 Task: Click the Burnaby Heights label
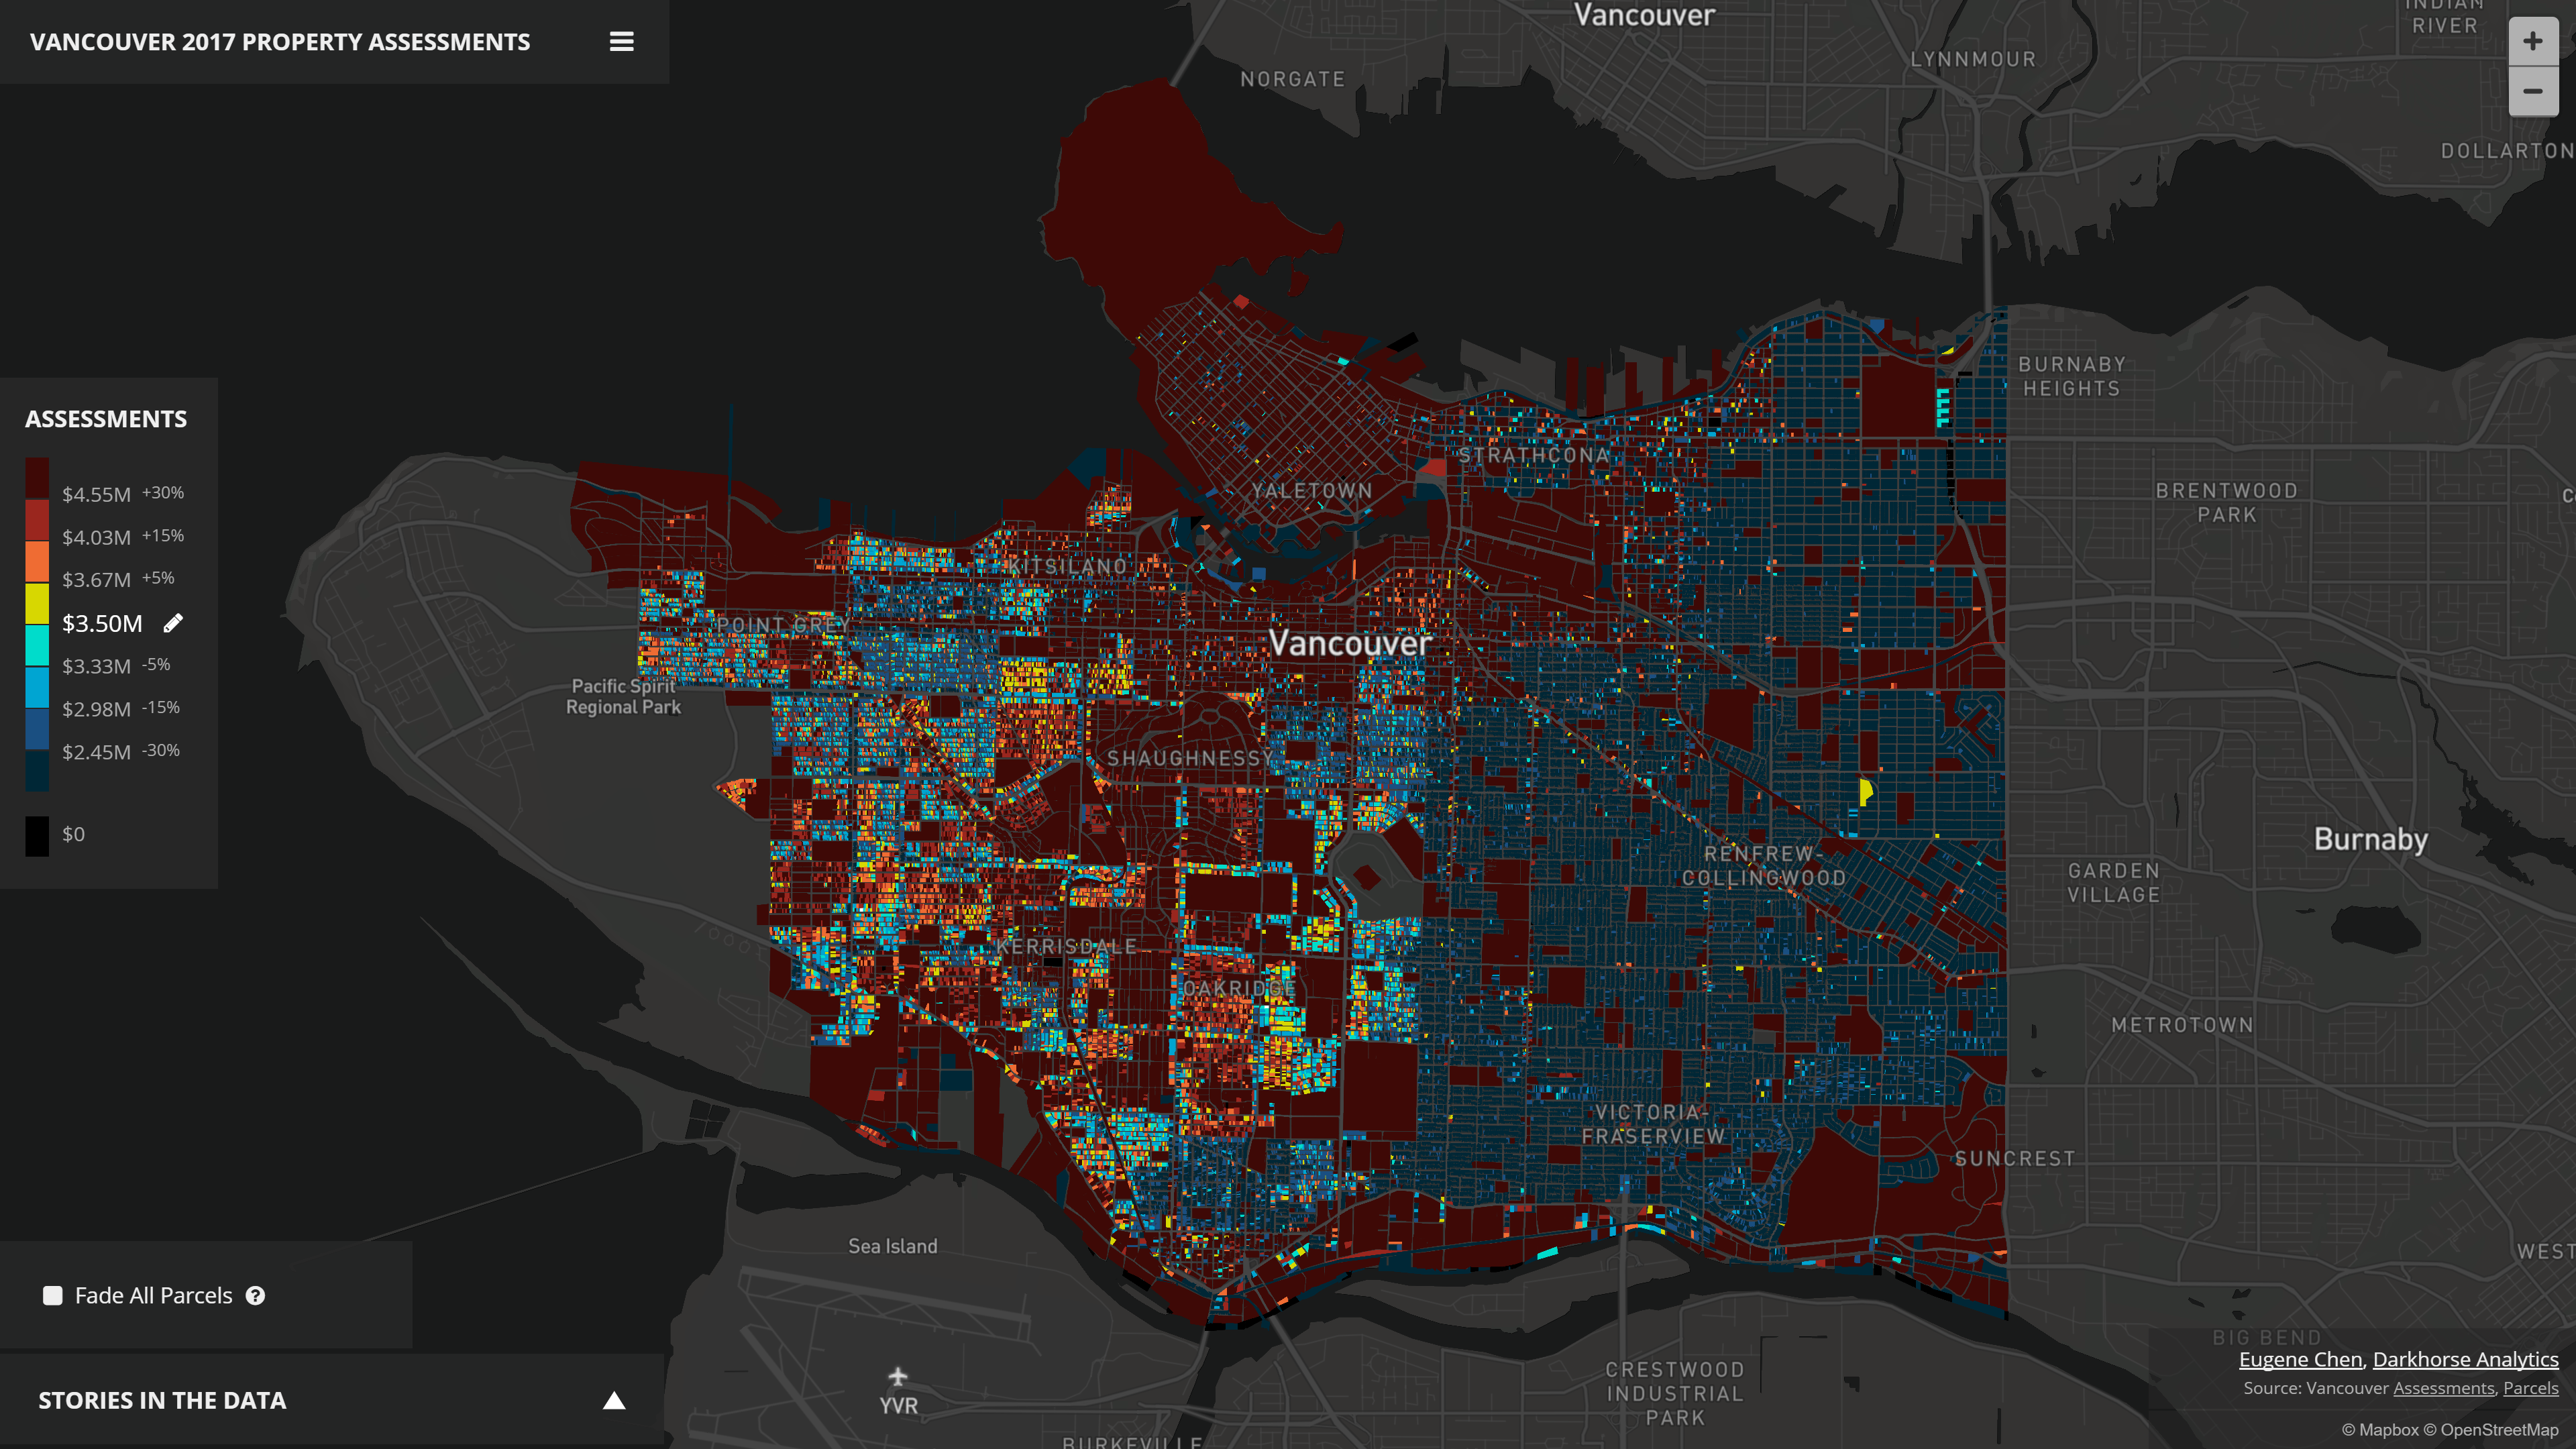[2072, 377]
